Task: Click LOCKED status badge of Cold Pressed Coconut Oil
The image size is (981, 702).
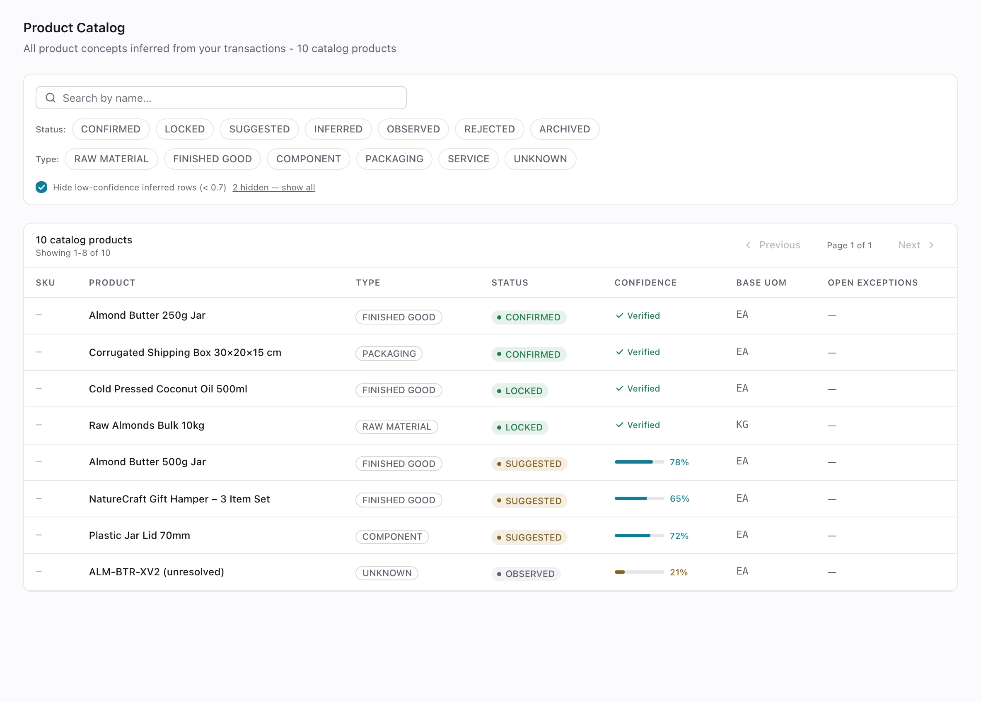Action: (519, 391)
